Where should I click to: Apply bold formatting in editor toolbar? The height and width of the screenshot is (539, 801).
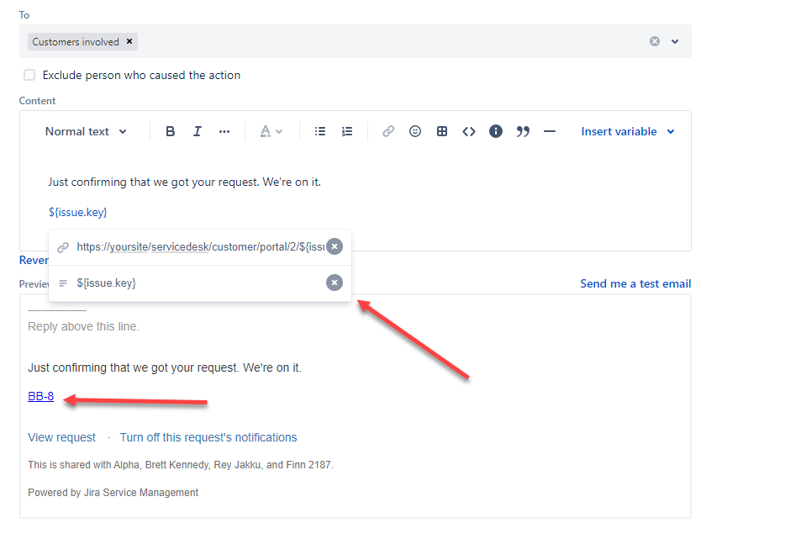point(170,132)
